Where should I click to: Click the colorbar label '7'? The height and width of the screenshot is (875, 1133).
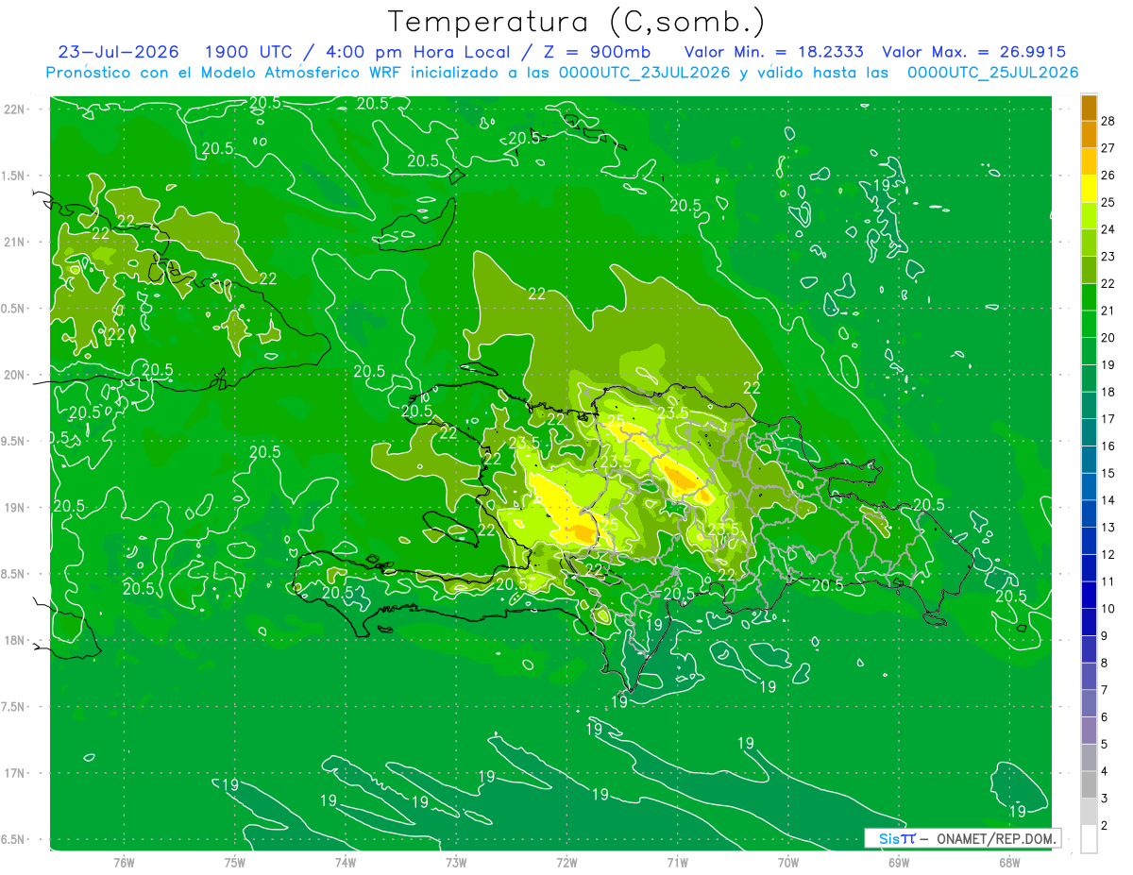tap(1105, 690)
